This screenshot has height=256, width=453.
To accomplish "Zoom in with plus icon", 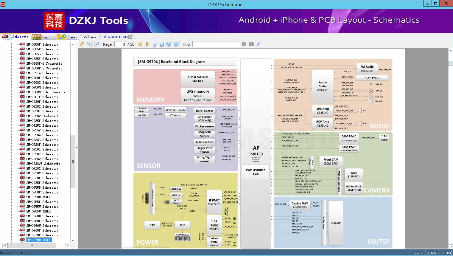I will point(176,44).
